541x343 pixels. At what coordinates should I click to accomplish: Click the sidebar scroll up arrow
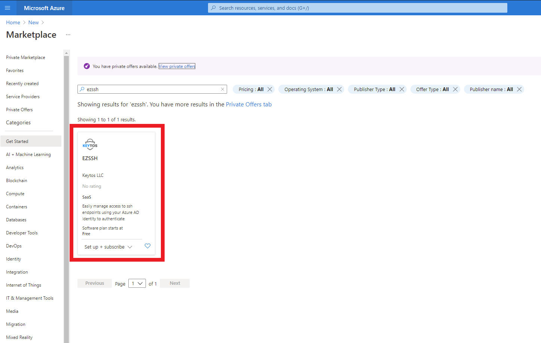(x=67, y=53)
